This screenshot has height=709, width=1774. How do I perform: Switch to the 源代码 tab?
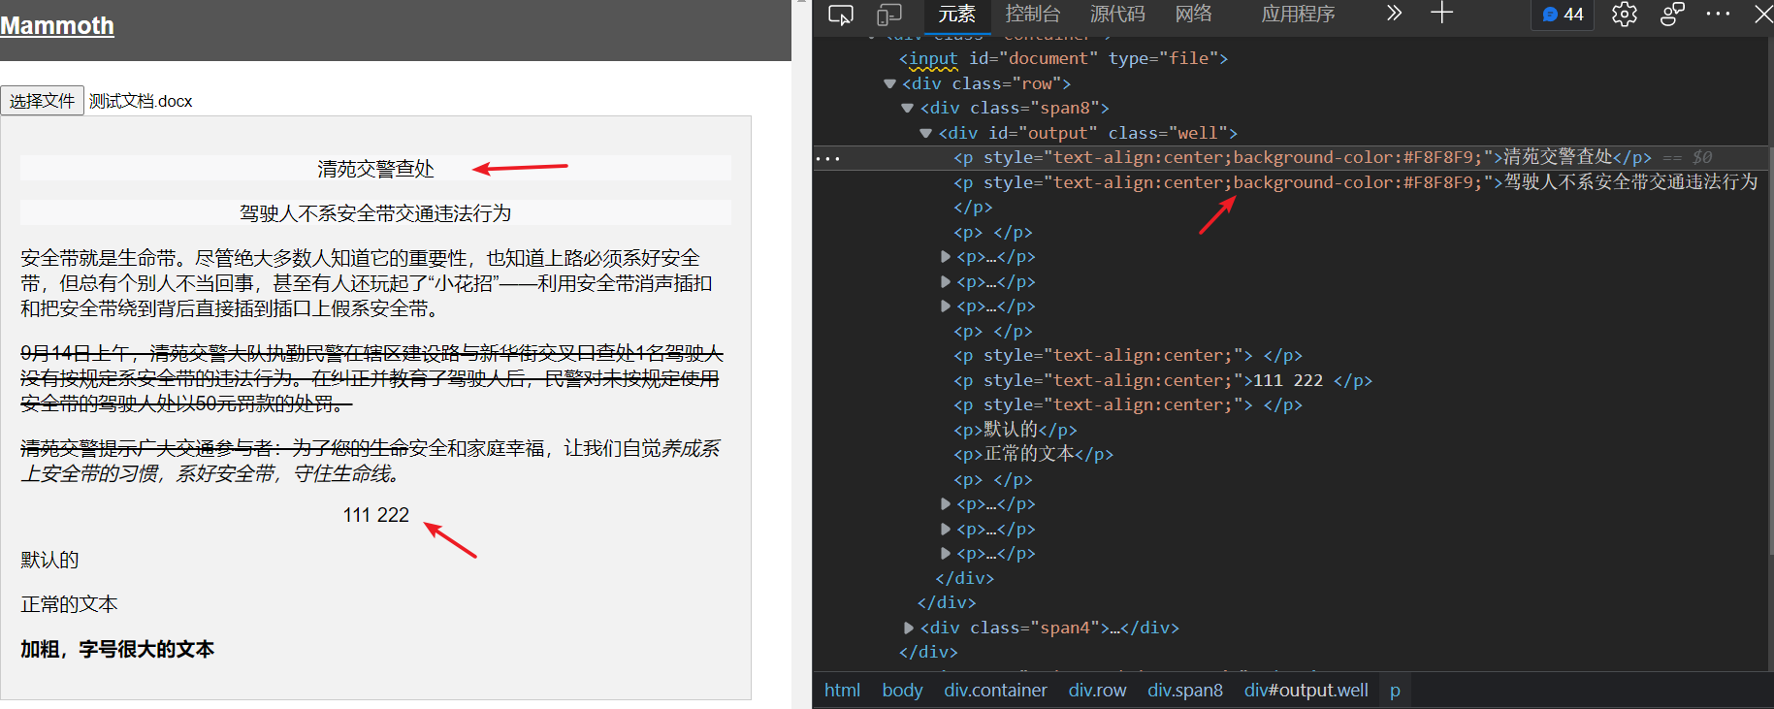1117,15
